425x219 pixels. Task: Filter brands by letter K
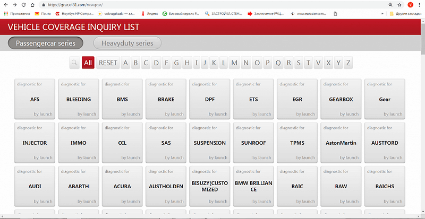[214, 63]
